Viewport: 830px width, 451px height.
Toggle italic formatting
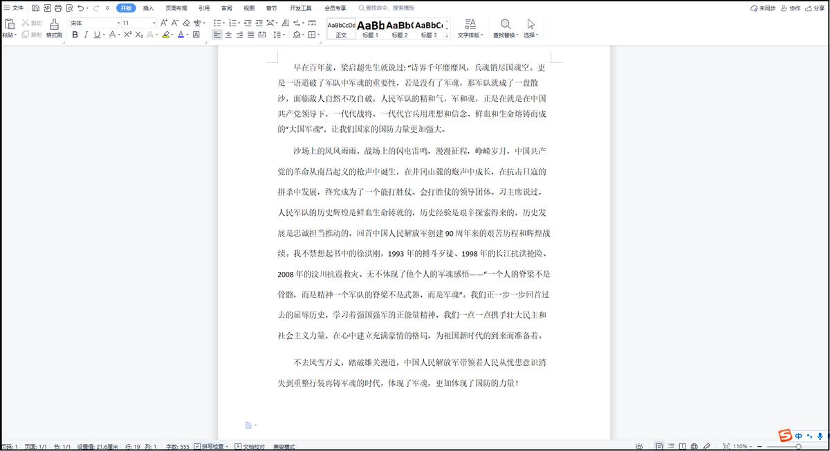click(86, 35)
